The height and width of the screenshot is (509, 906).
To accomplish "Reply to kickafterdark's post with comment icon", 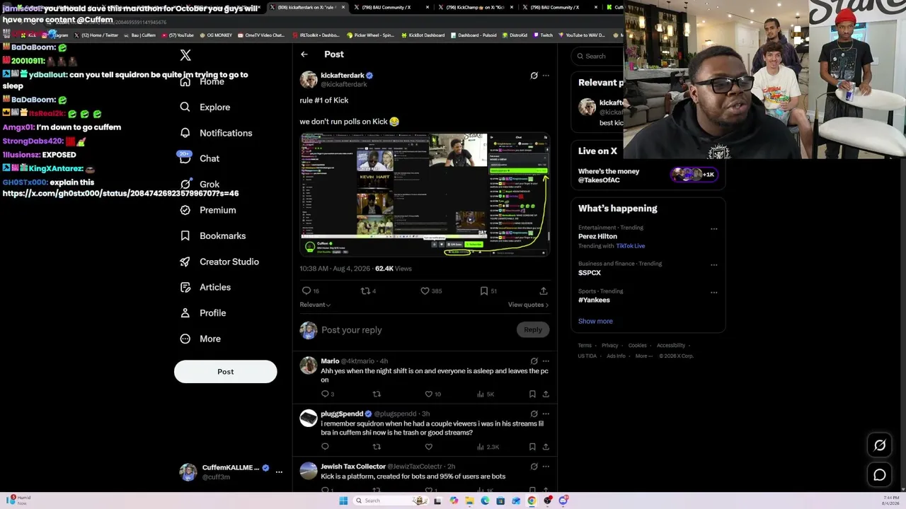I will (x=306, y=291).
